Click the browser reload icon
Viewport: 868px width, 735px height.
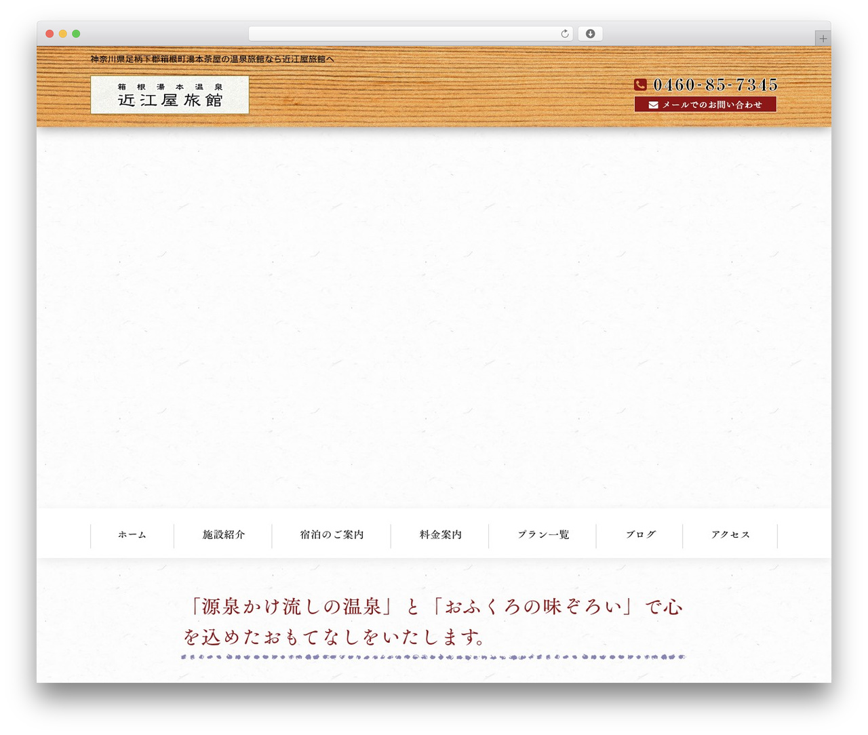click(564, 34)
